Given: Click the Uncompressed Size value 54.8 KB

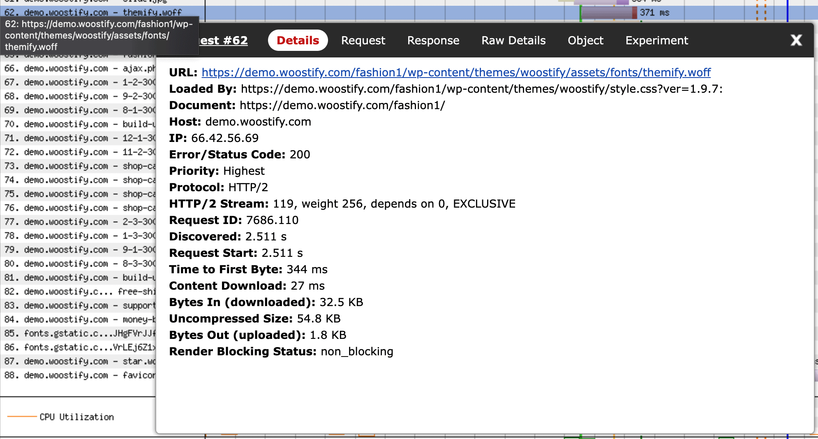Looking at the screenshot, I should pos(319,319).
